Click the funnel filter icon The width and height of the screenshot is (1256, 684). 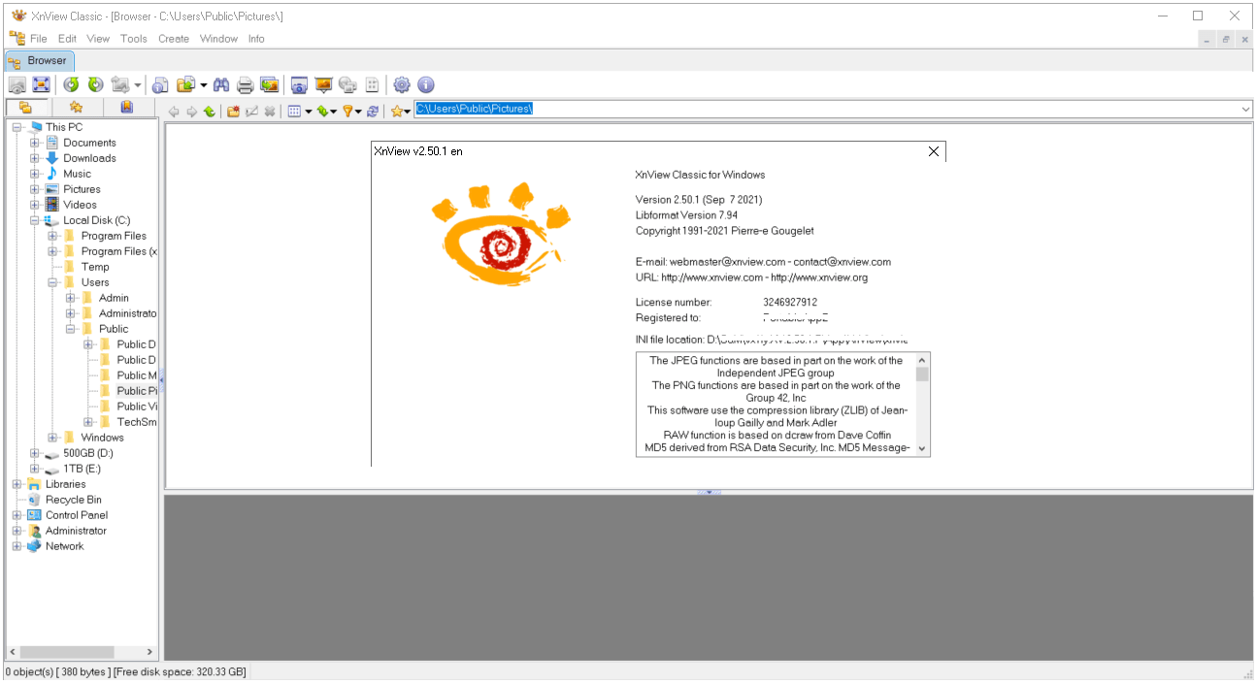point(347,111)
